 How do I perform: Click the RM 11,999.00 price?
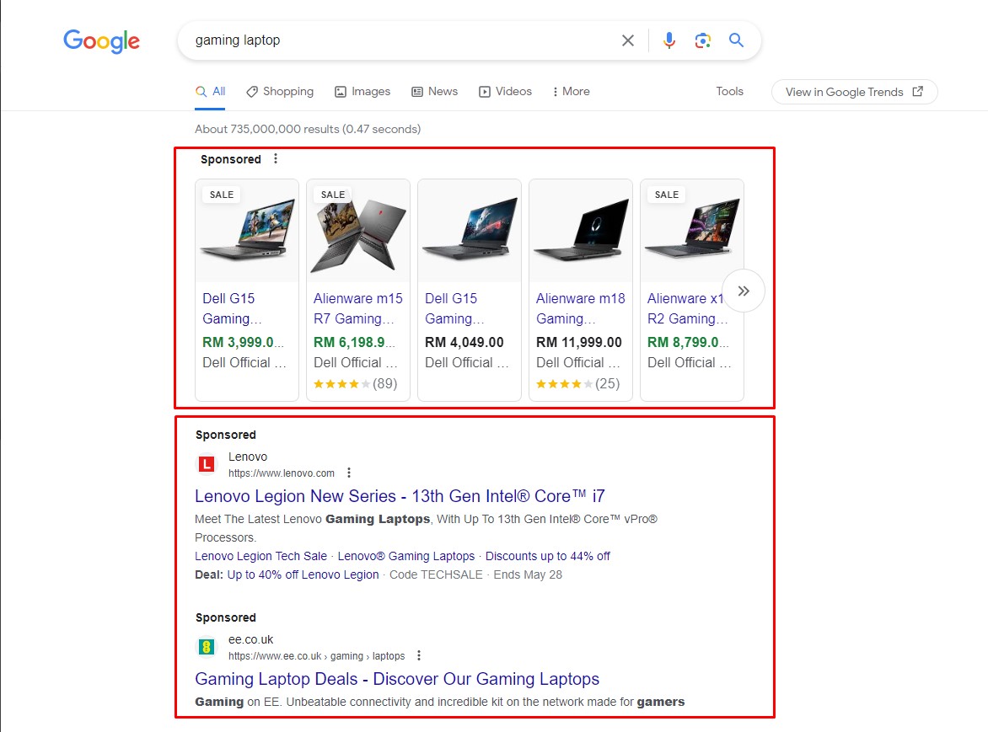(x=579, y=342)
